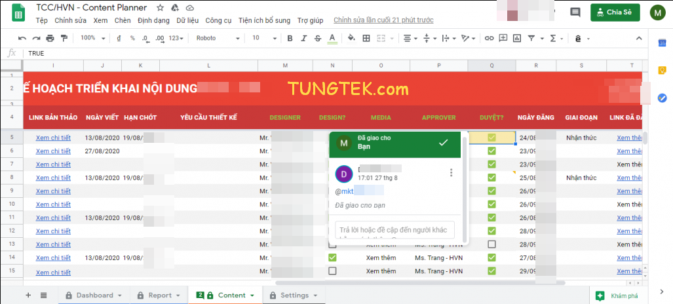Switch to the Dashboard sheet tab
The image size is (673, 304).
coord(94,295)
